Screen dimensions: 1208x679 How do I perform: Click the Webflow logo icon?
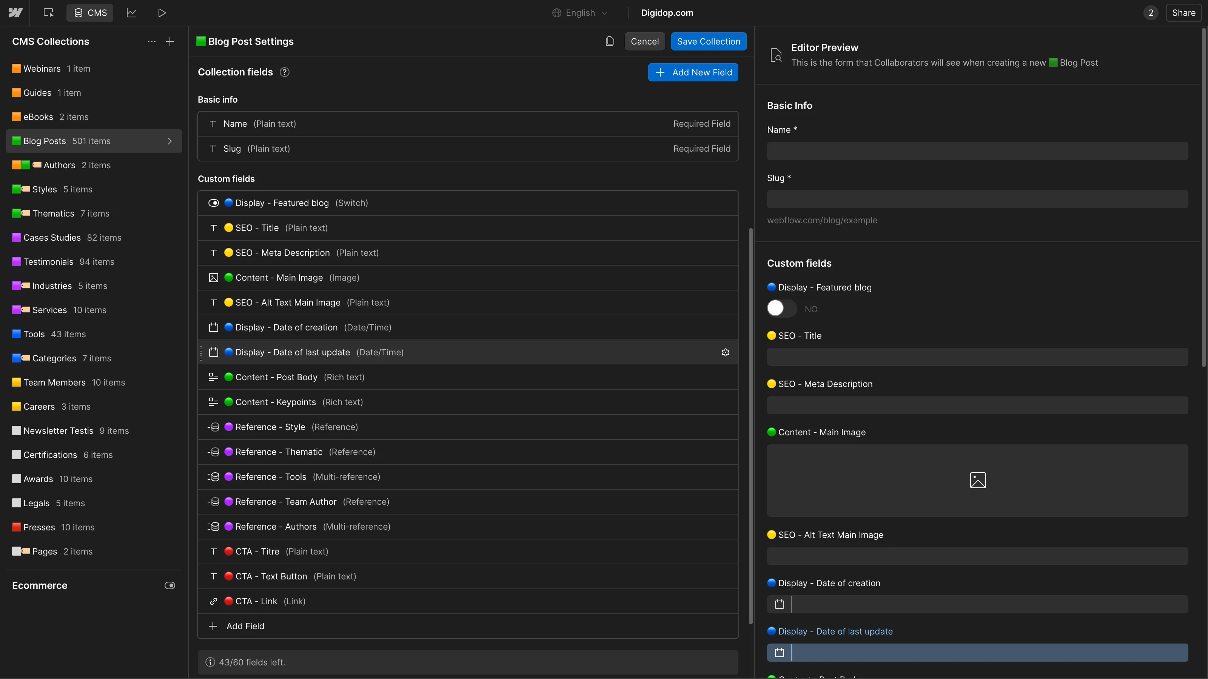pyautogui.click(x=15, y=13)
